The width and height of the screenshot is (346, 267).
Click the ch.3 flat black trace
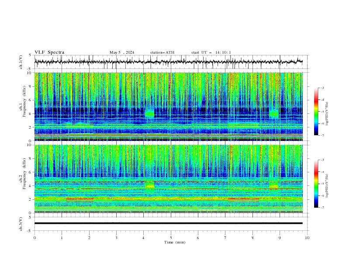click(x=168, y=223)
